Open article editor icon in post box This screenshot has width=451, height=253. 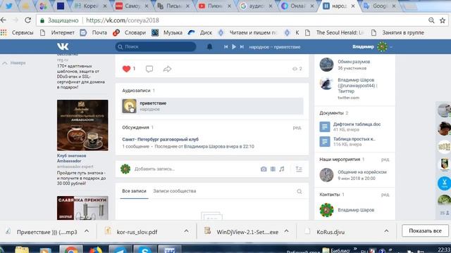tap(299, 169)
